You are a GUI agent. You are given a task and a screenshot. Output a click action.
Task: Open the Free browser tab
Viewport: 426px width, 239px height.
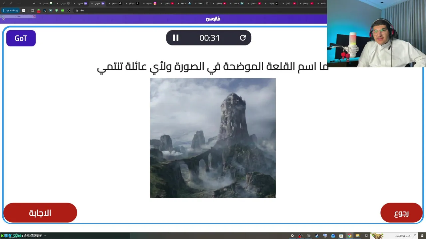tap(202, 3)
